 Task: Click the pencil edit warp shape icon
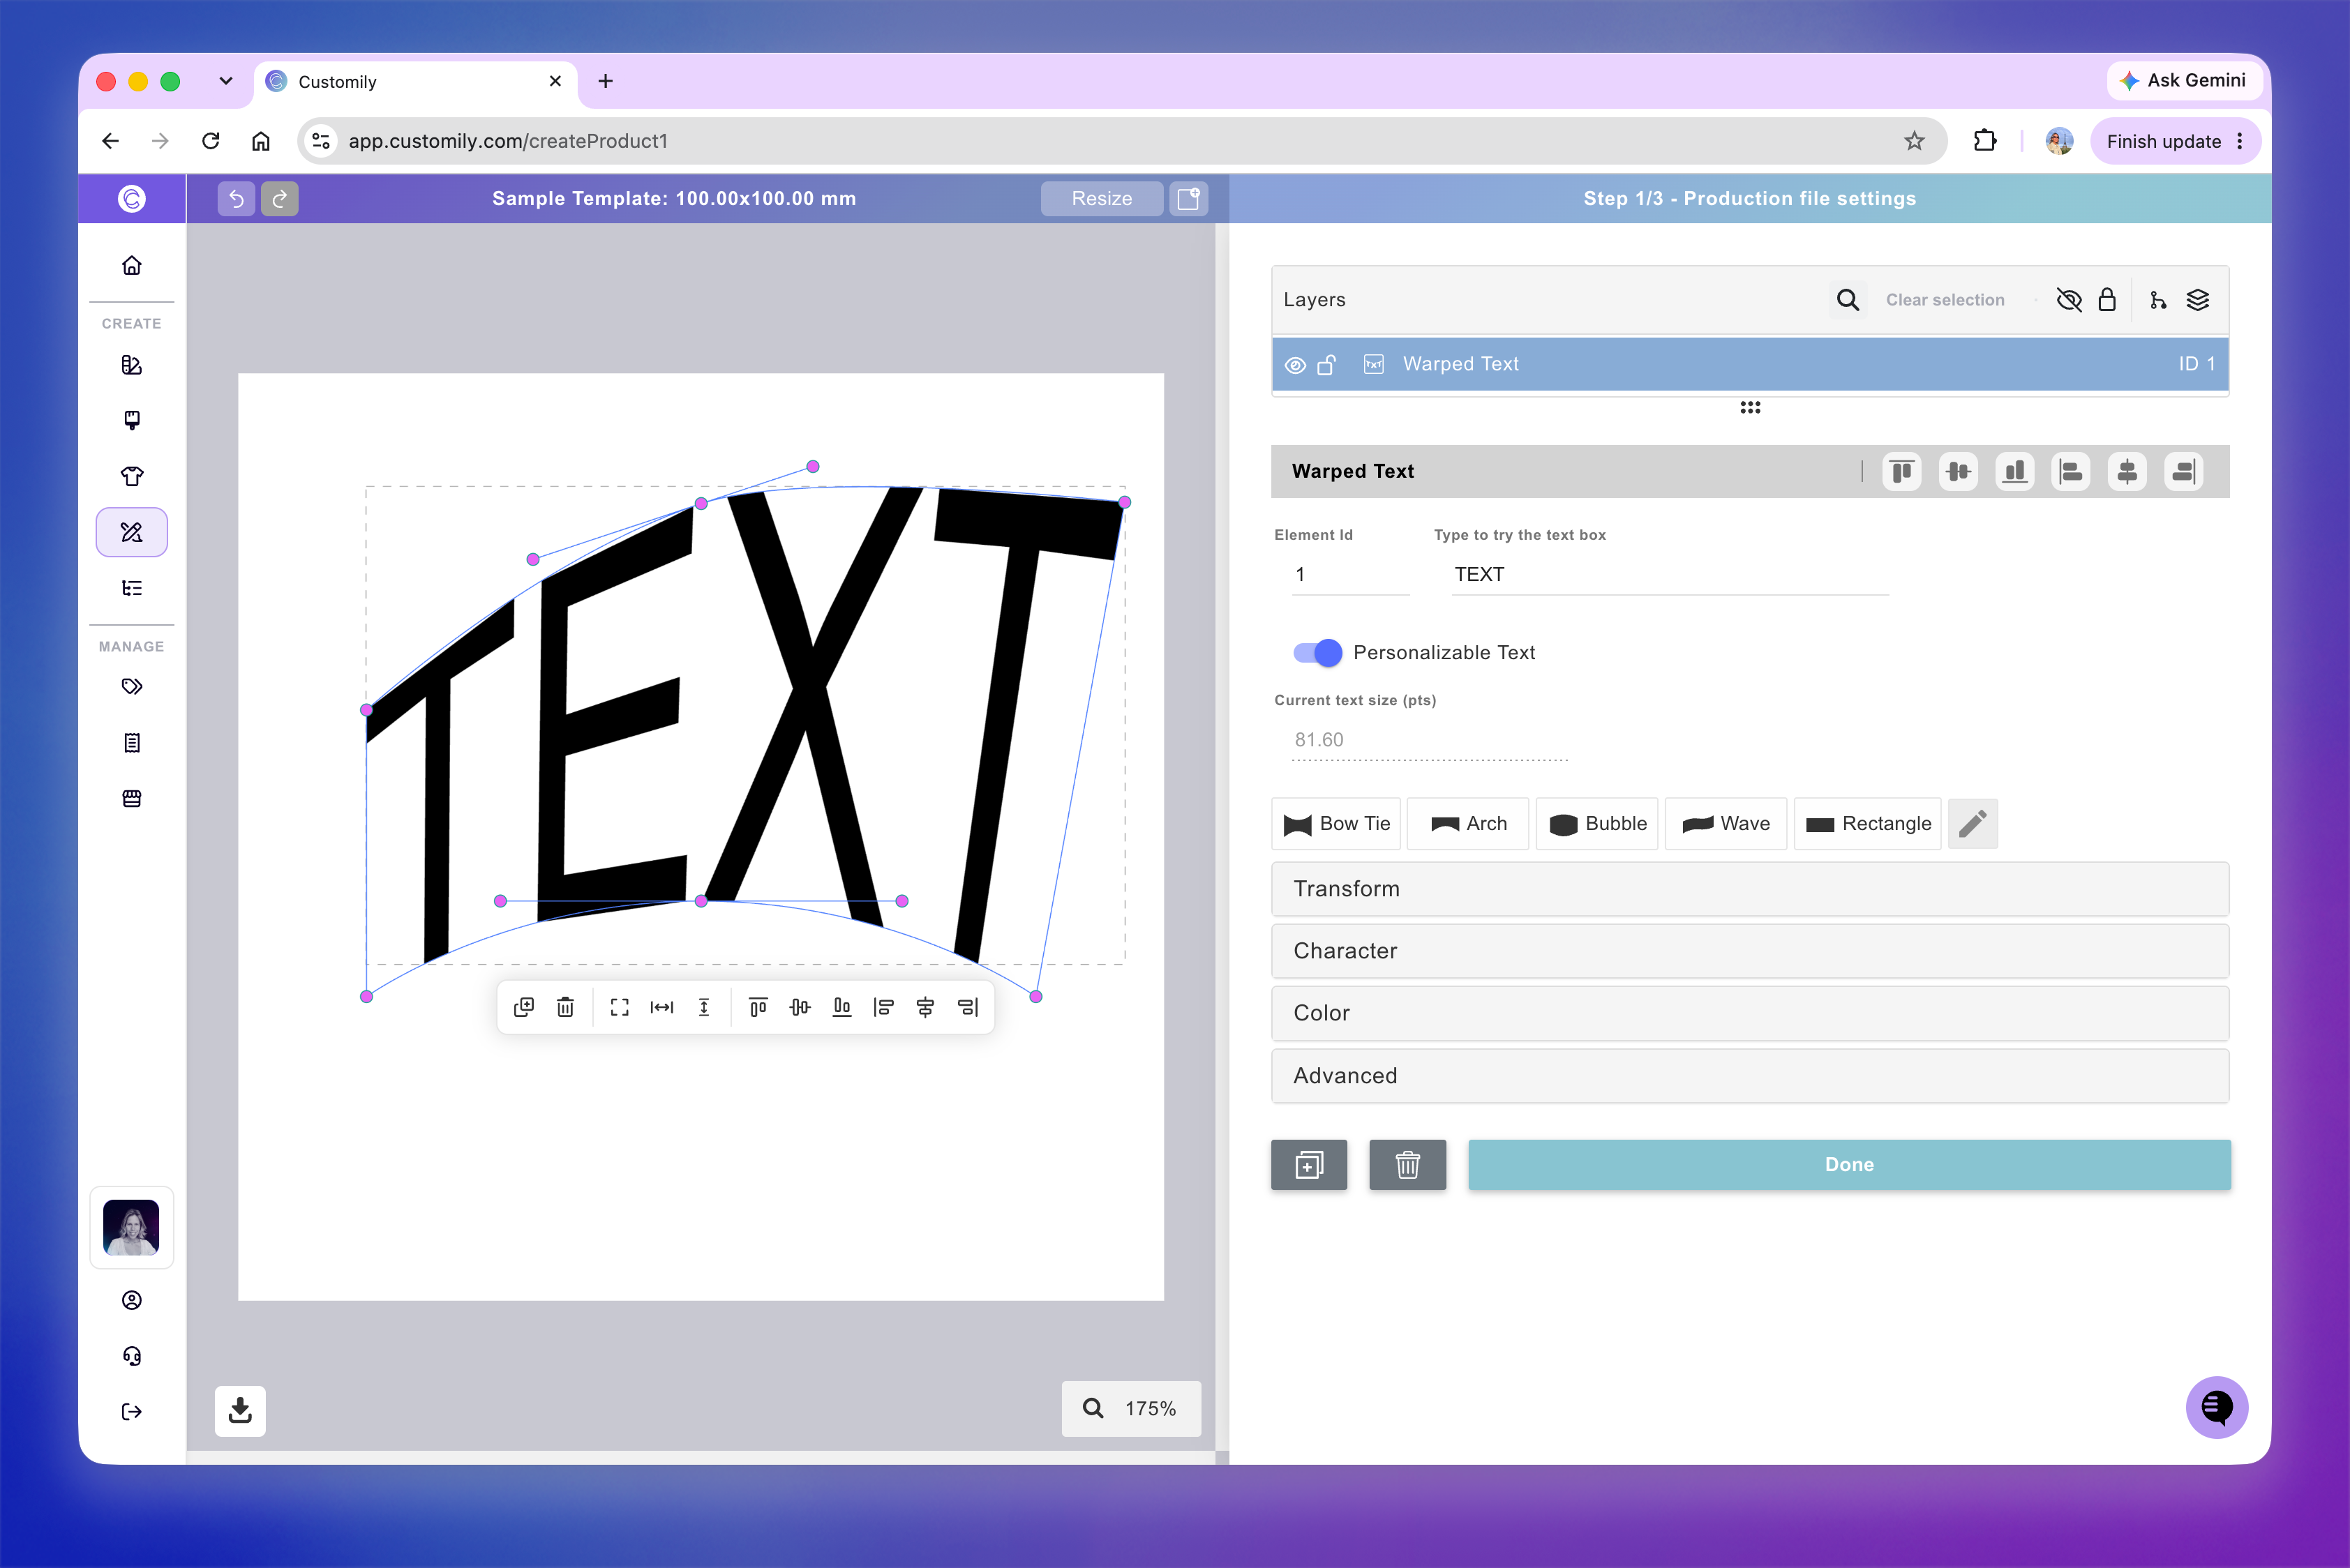(x=1973, y=824)
